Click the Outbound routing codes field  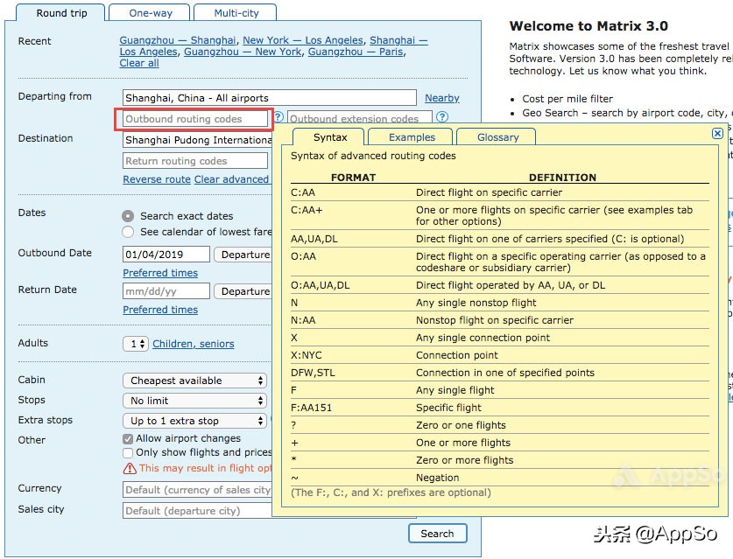tap(195, 119)
